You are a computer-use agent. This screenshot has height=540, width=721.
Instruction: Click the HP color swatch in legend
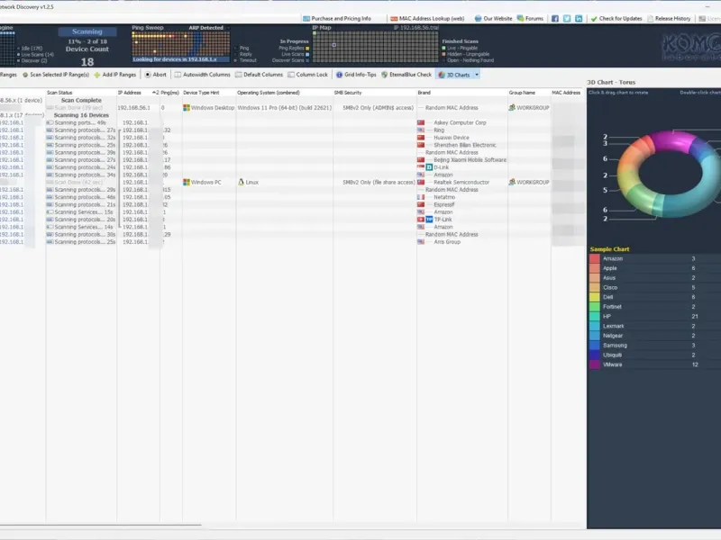coord(594,317)
